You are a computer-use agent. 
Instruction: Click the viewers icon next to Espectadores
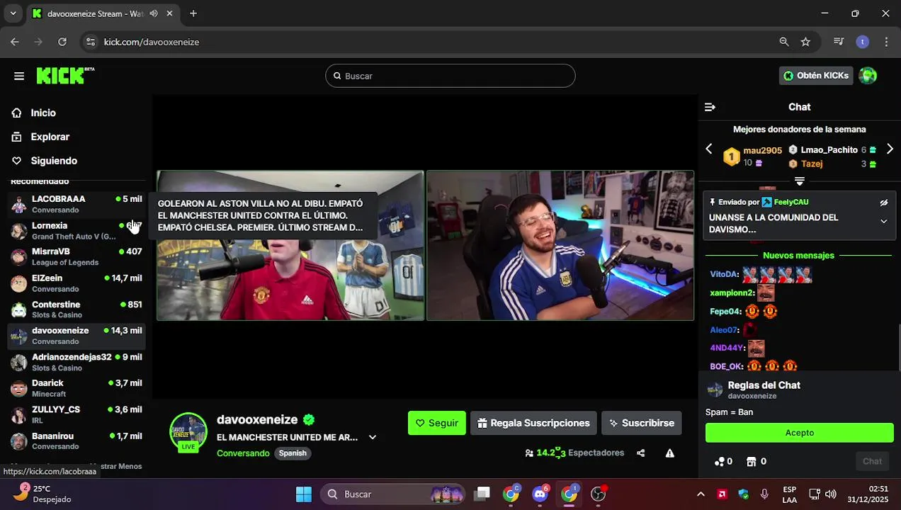[529, 453]
